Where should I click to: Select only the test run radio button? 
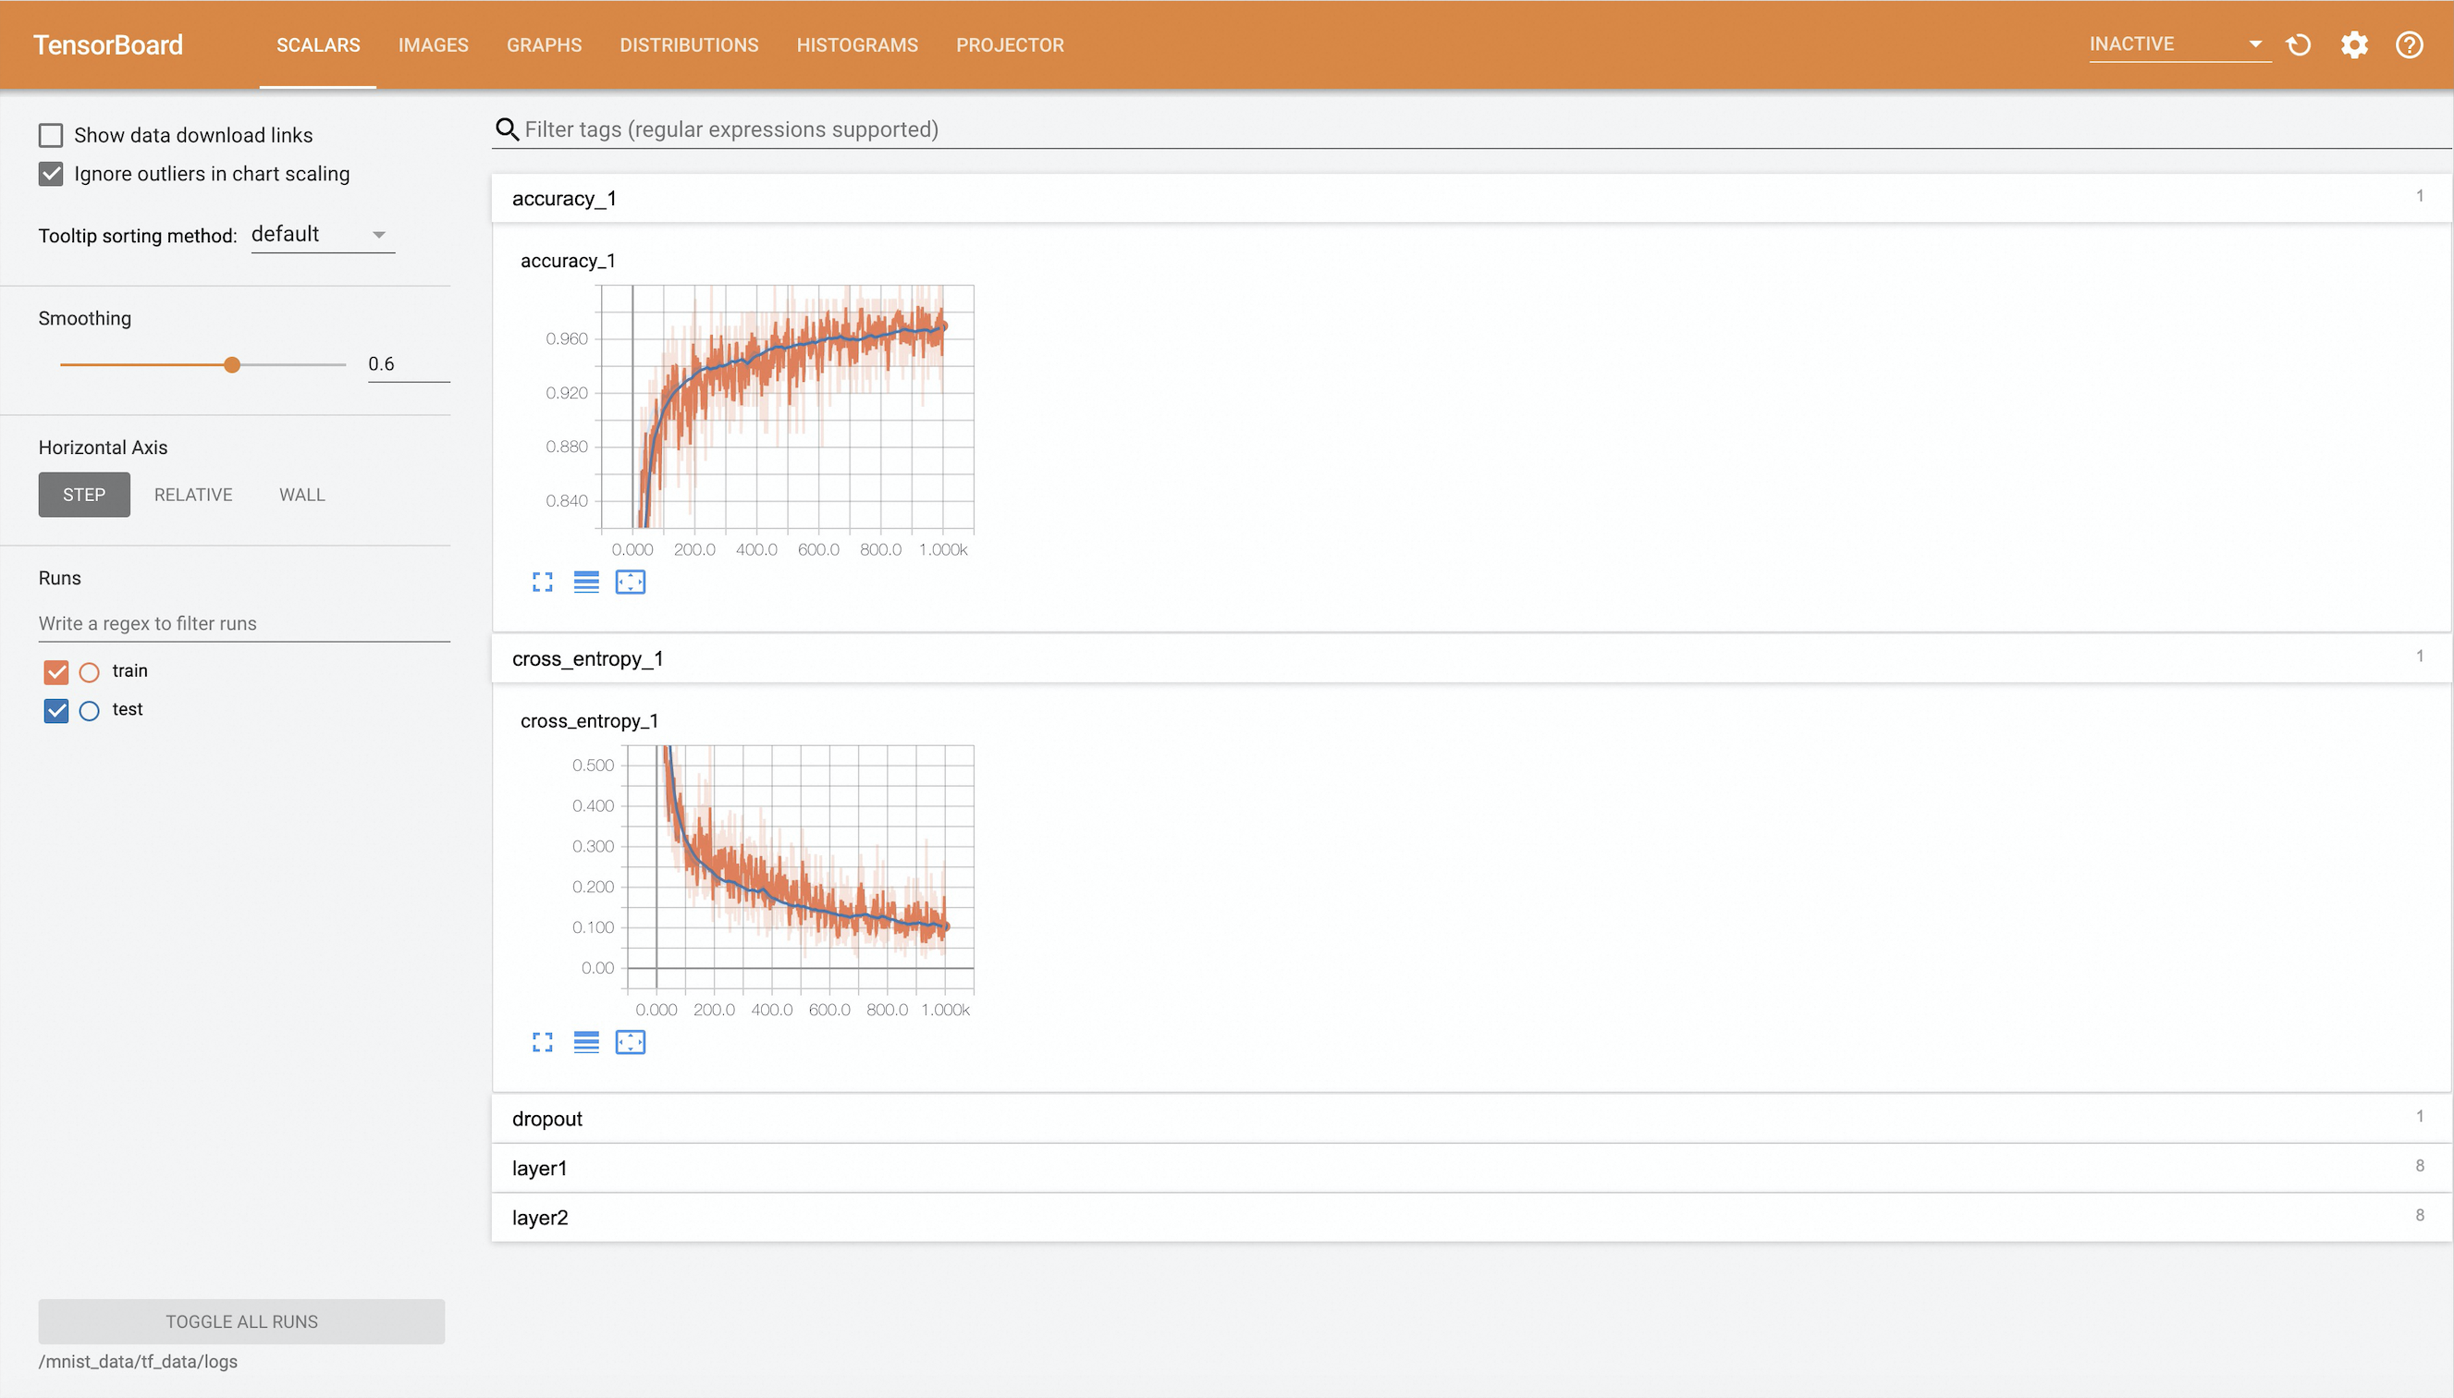click(90, 710)
